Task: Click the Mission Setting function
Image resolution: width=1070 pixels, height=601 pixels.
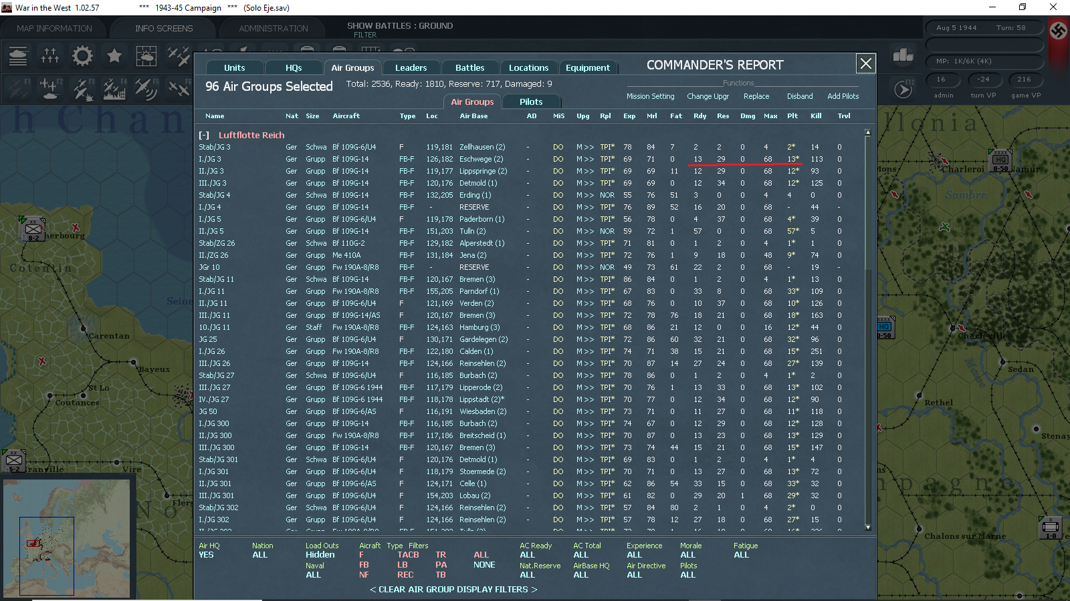Action: (650, 96)
